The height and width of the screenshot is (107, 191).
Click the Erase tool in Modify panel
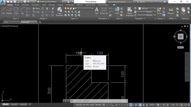click(x=53, y=9)
